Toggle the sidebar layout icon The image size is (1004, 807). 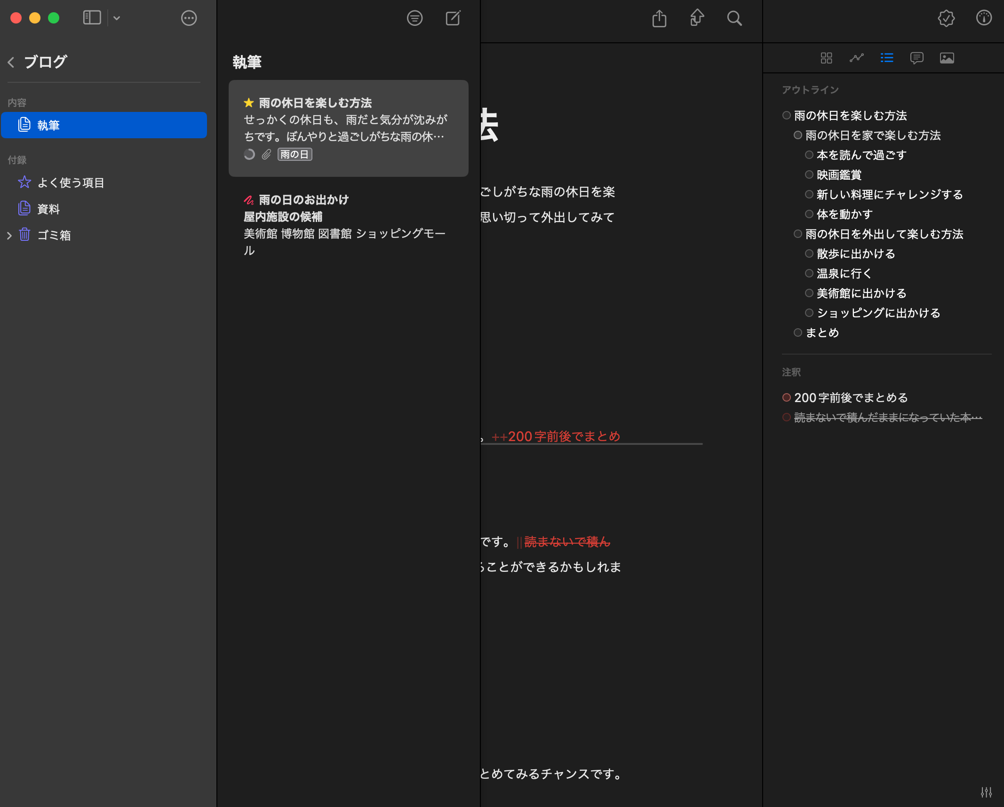click(92, 18)
